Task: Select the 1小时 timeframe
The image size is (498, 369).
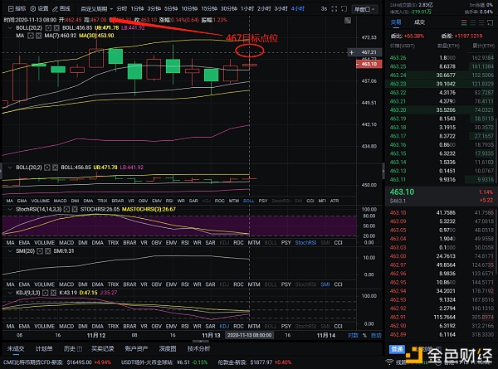Action: pyautogui.click(x=247, y=8)
